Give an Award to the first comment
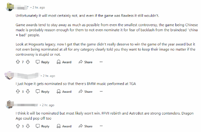Viewport: 201px width, 132px height. (64, 62)
